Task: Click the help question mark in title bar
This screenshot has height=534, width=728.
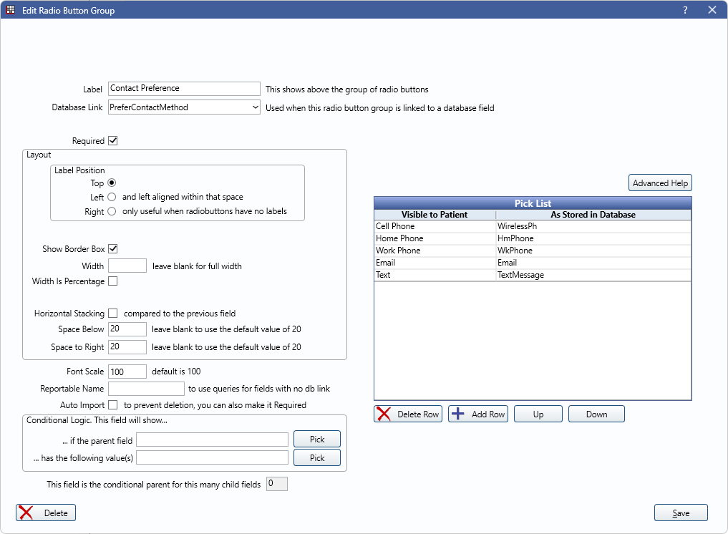Action: (685, 10)
